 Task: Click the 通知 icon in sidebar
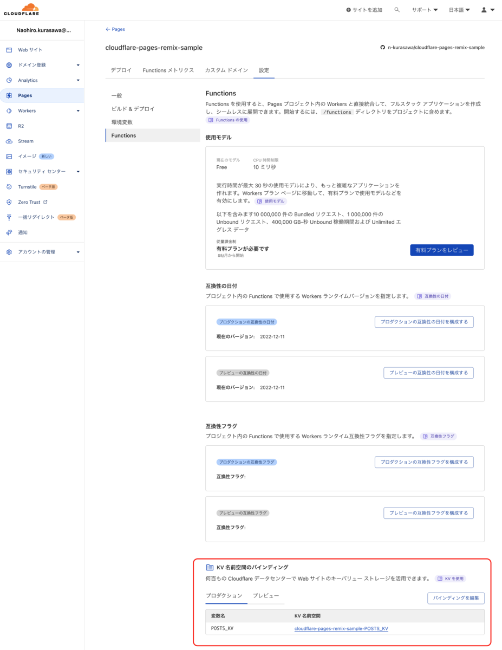click(x=9, y=232)
